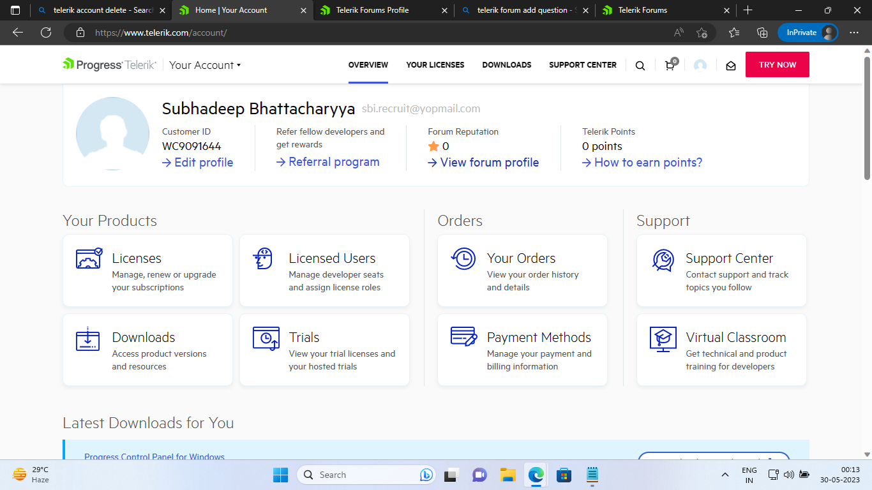
Task: Click the Payment Methods card title
Action: (539, 338)
